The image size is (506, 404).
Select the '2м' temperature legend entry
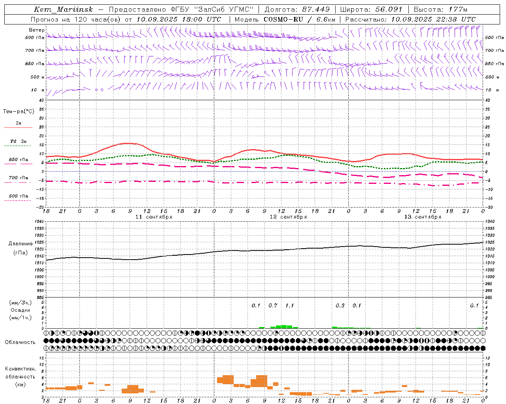coord(19,123)
